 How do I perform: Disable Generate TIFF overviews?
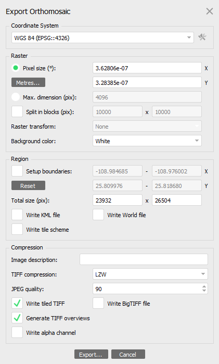point(17,318)
